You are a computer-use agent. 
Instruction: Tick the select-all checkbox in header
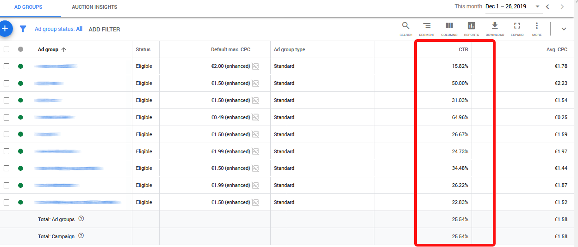(6, 49)
